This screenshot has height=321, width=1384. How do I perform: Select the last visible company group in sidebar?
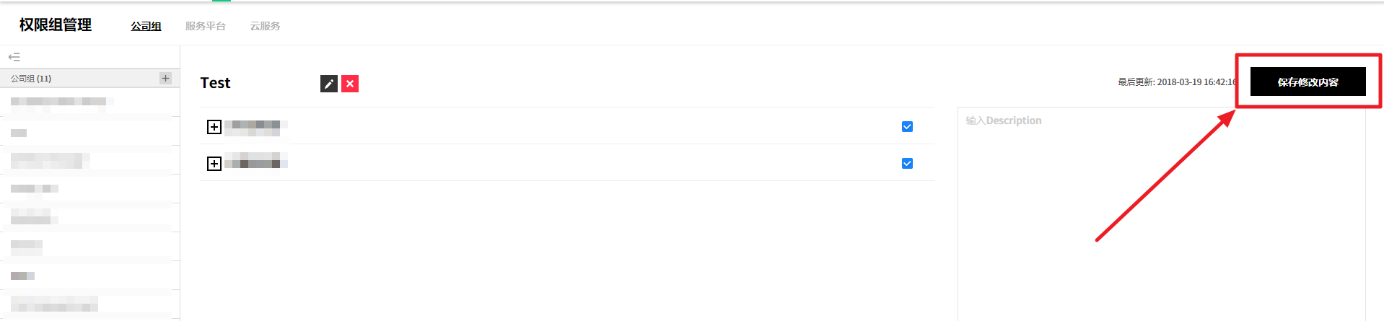pos(54,304)
